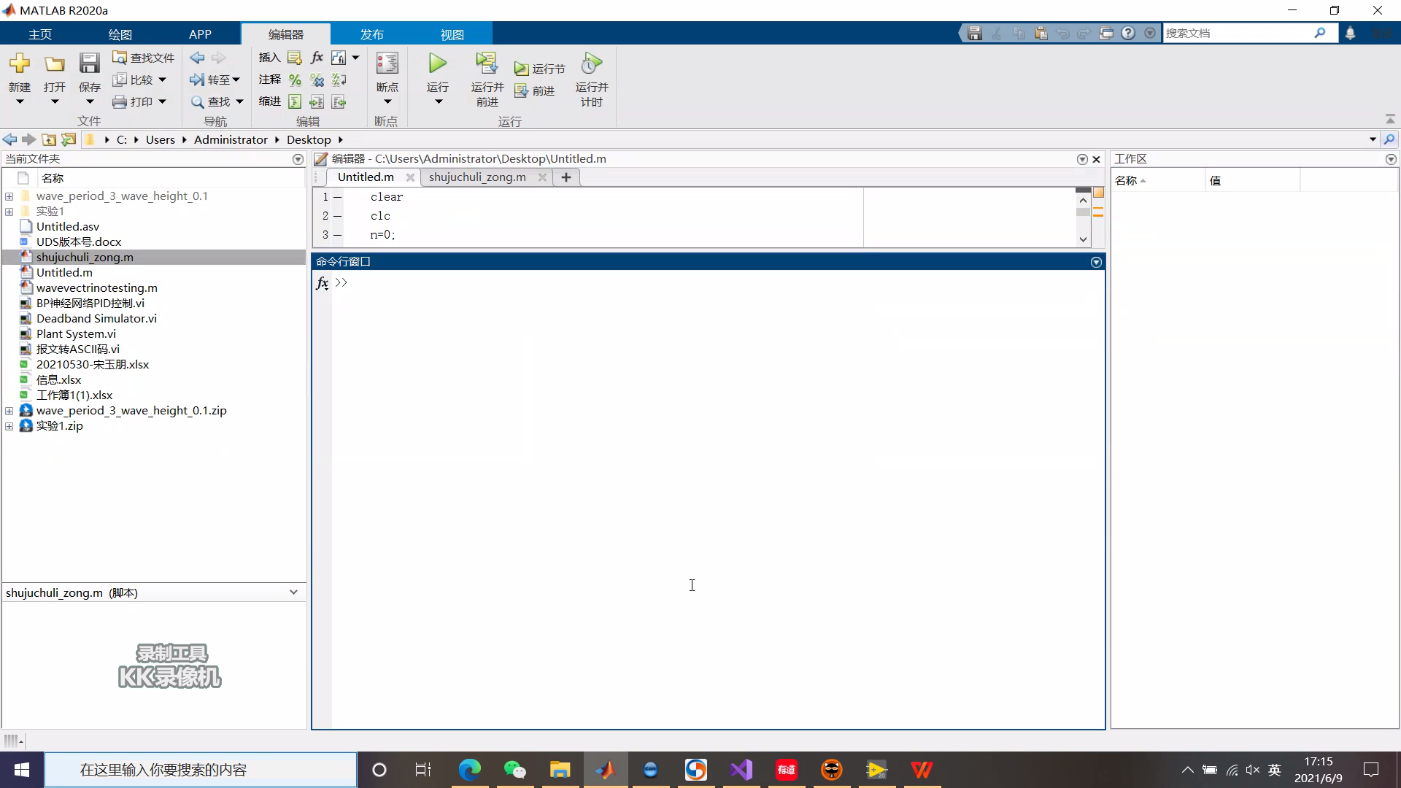Click the editor vertical scrollbar down arrow

pyautogui.click(x=1083, y=239)
